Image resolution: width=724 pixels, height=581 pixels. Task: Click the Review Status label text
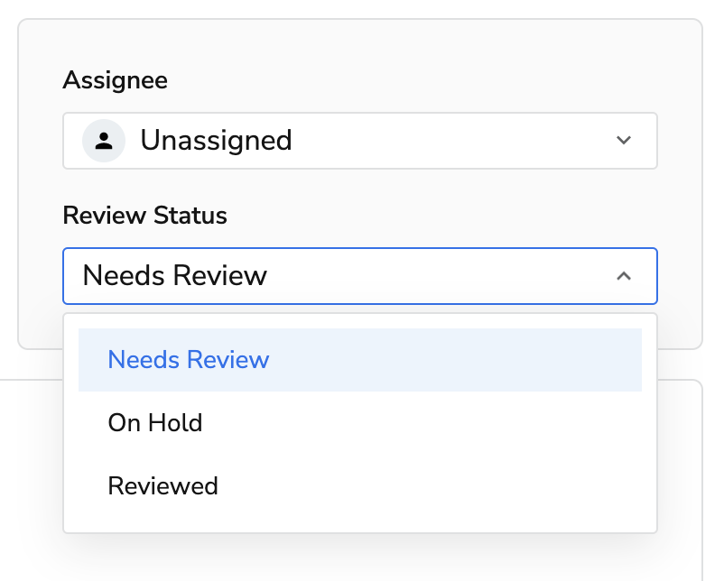point(144,216)
